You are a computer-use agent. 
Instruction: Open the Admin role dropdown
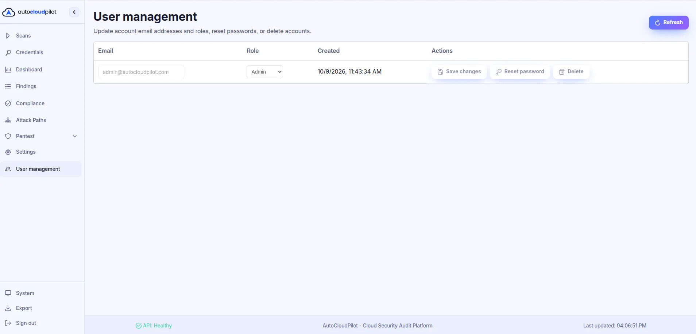(265, 72)
